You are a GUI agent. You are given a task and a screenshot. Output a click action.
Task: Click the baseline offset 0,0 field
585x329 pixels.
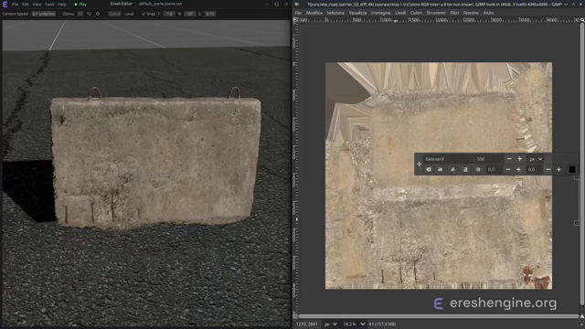tap(495, 169)
